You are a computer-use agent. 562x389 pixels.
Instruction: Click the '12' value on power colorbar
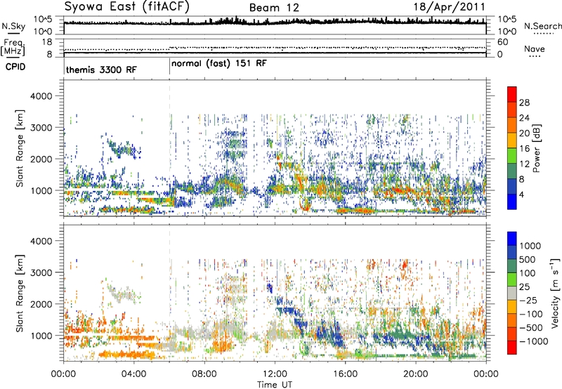pos(524,164)
